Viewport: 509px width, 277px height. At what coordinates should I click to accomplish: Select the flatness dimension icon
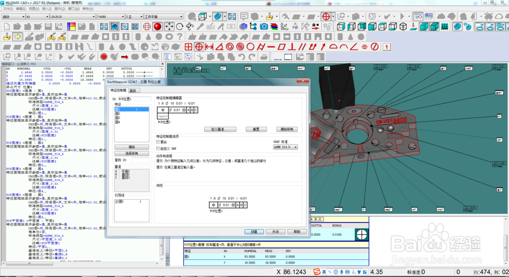pyautogui.click(x=281, y=47)
